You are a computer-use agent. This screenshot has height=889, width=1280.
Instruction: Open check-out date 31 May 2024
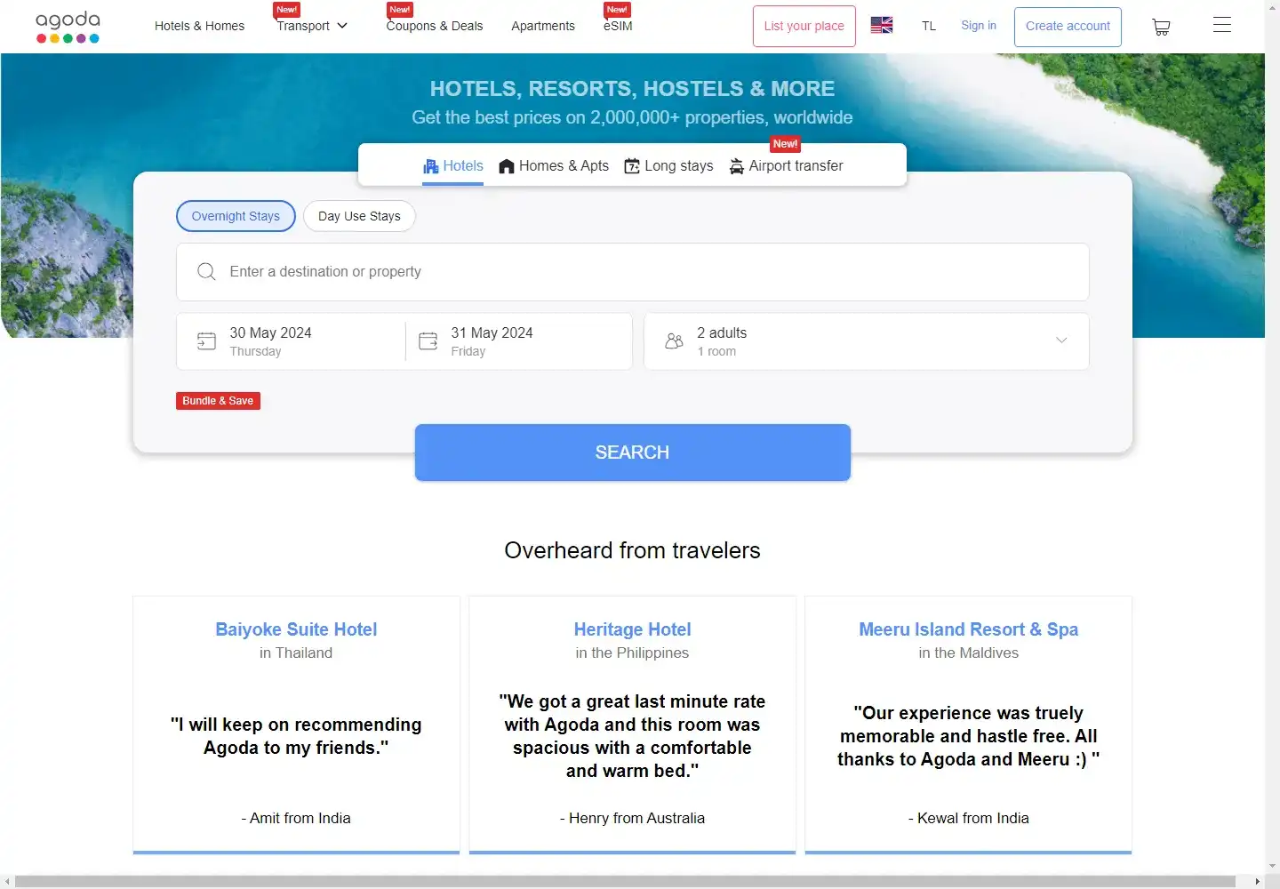[x=519, y=341]
